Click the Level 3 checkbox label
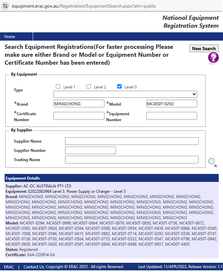223x272 pixels. pyautogui.click(x=130, y=87)
